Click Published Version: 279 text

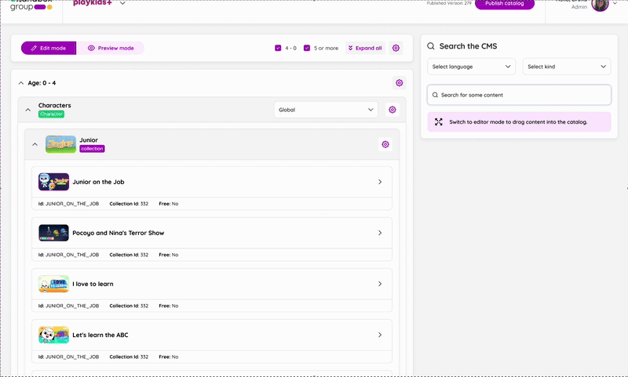449,3
